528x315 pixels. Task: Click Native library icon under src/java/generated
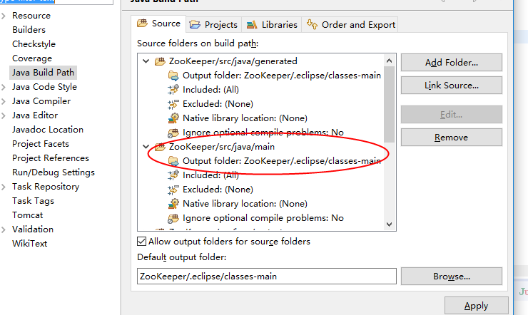173,118
